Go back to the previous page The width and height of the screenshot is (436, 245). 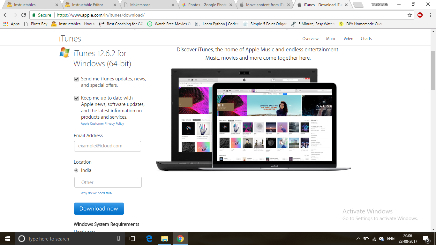[6, 15]
